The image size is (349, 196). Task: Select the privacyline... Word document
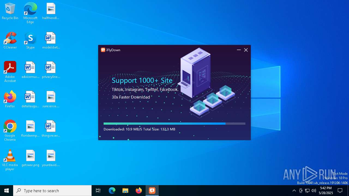(51, 70)
